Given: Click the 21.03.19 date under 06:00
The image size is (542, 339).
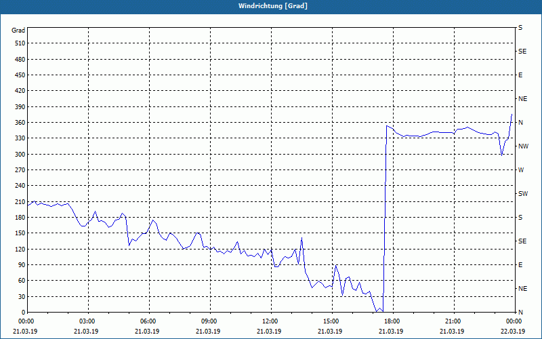Looking at the screenshot, I should (x=147, y=331).
